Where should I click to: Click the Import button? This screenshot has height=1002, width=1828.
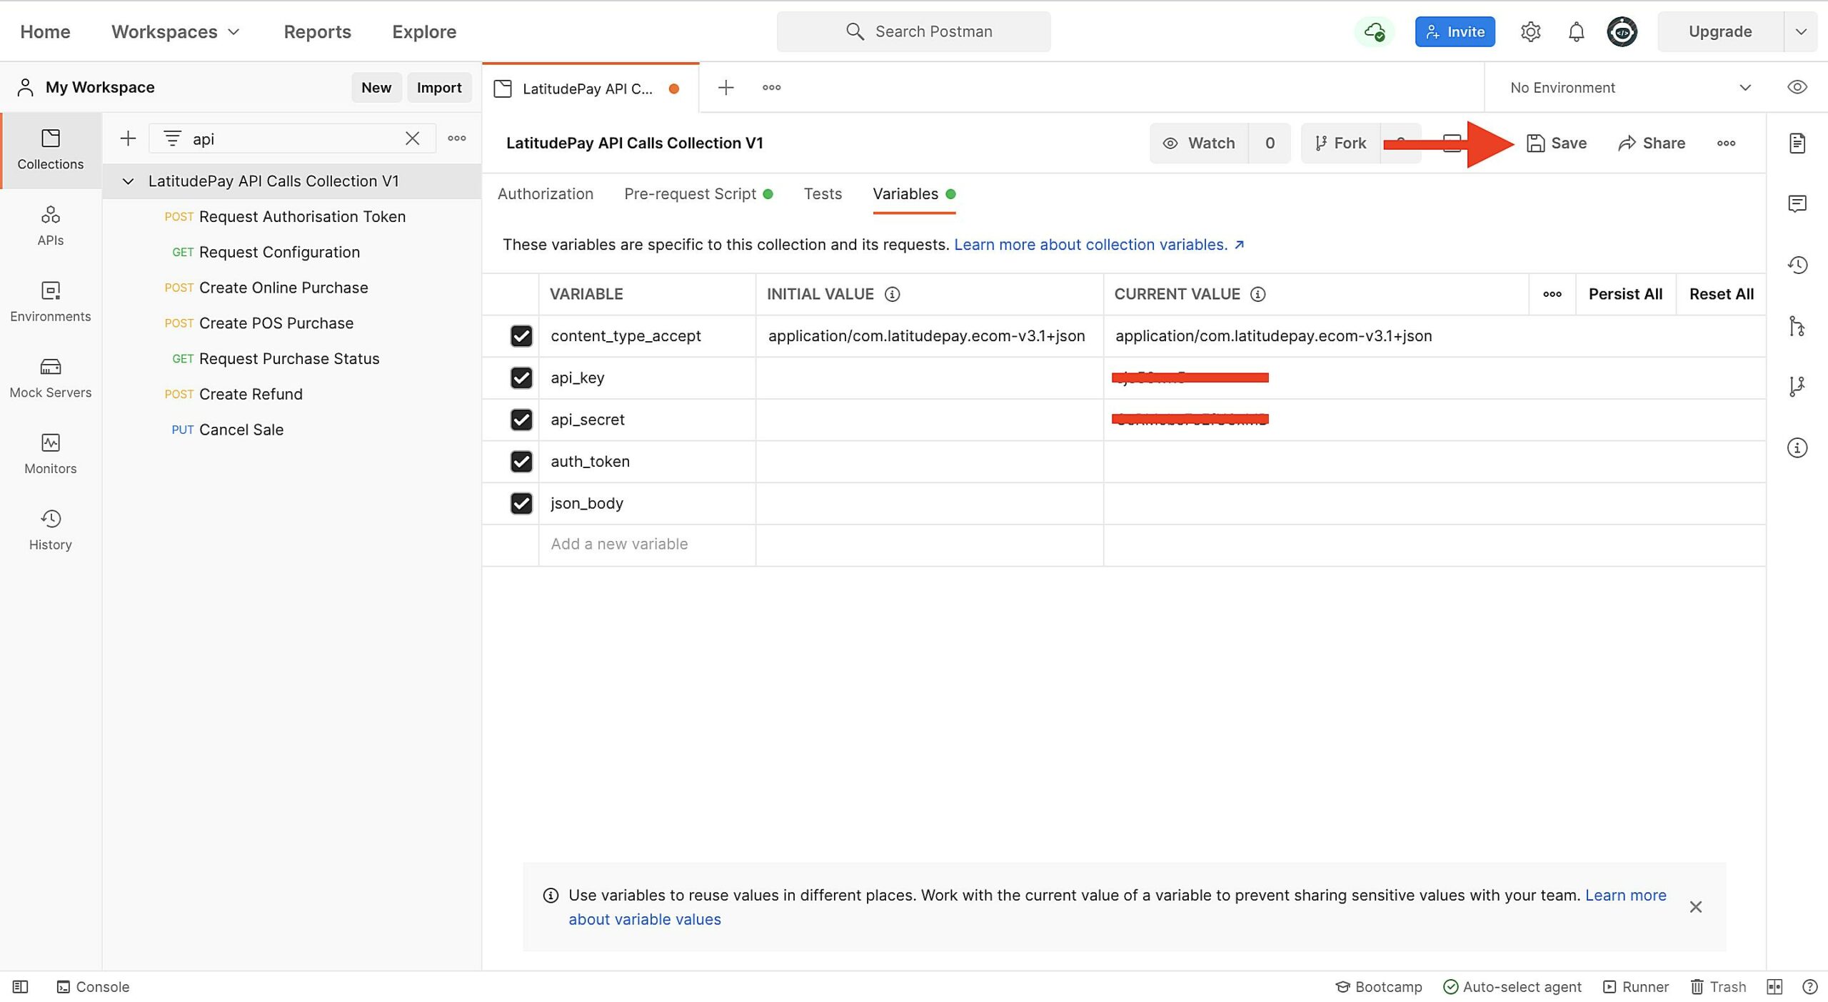(439, 87)
